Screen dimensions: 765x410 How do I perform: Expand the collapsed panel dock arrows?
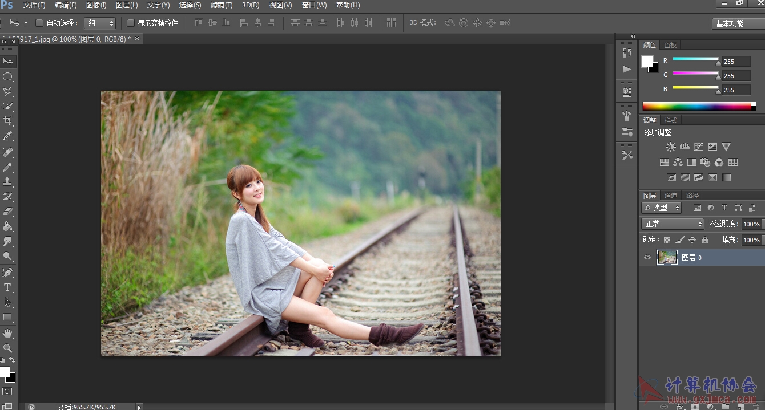pos(633,36)
